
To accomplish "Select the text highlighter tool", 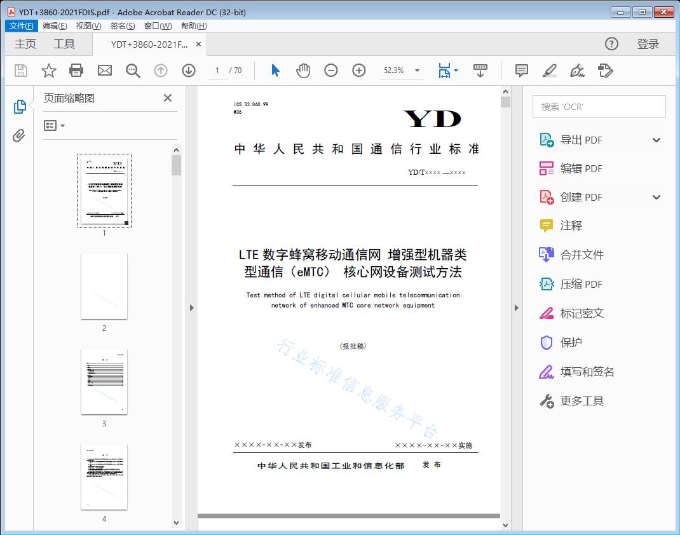I will coord(549,71).
